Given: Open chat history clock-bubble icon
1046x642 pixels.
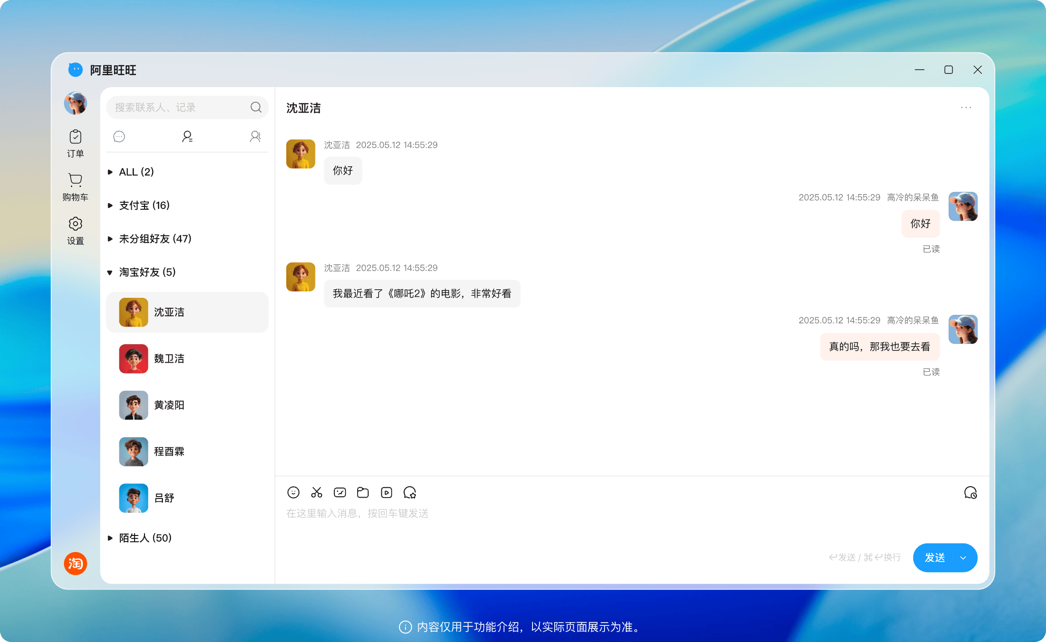Looking at the screenshot, I should 970,493.
